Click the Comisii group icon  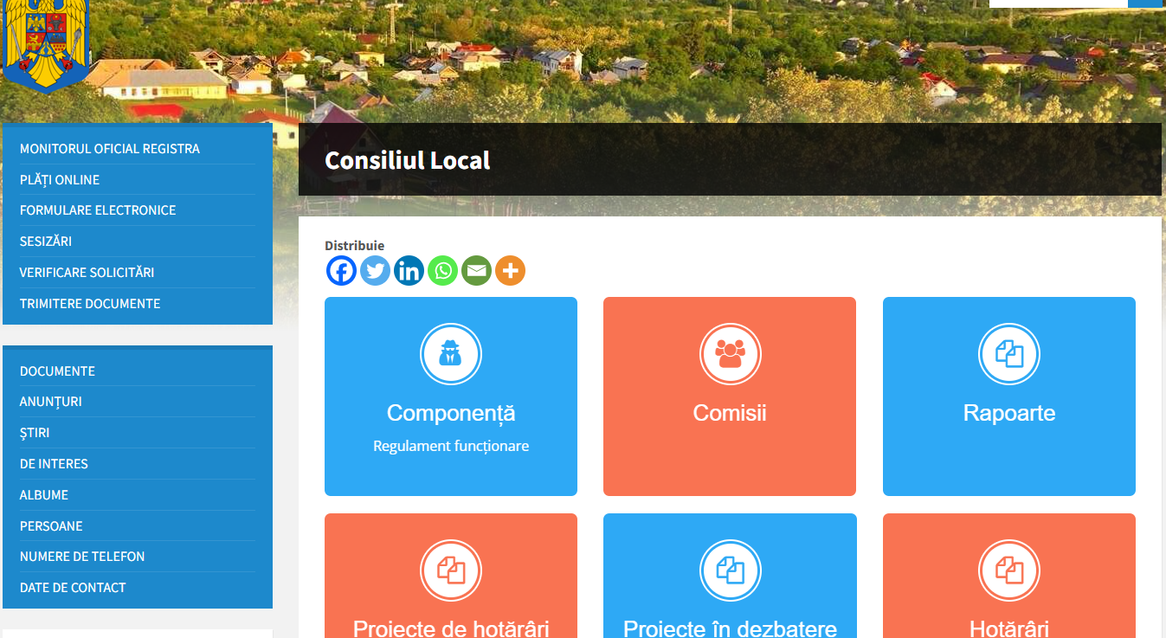[x=730, y=353]
